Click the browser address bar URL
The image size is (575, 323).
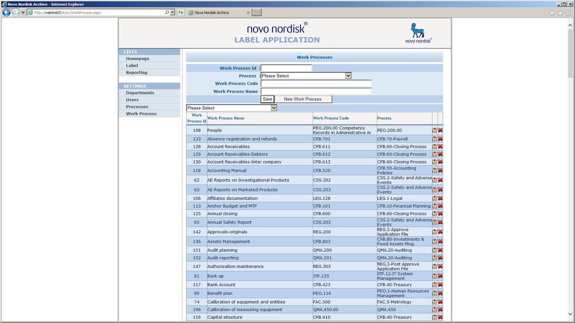pos(67,12)
